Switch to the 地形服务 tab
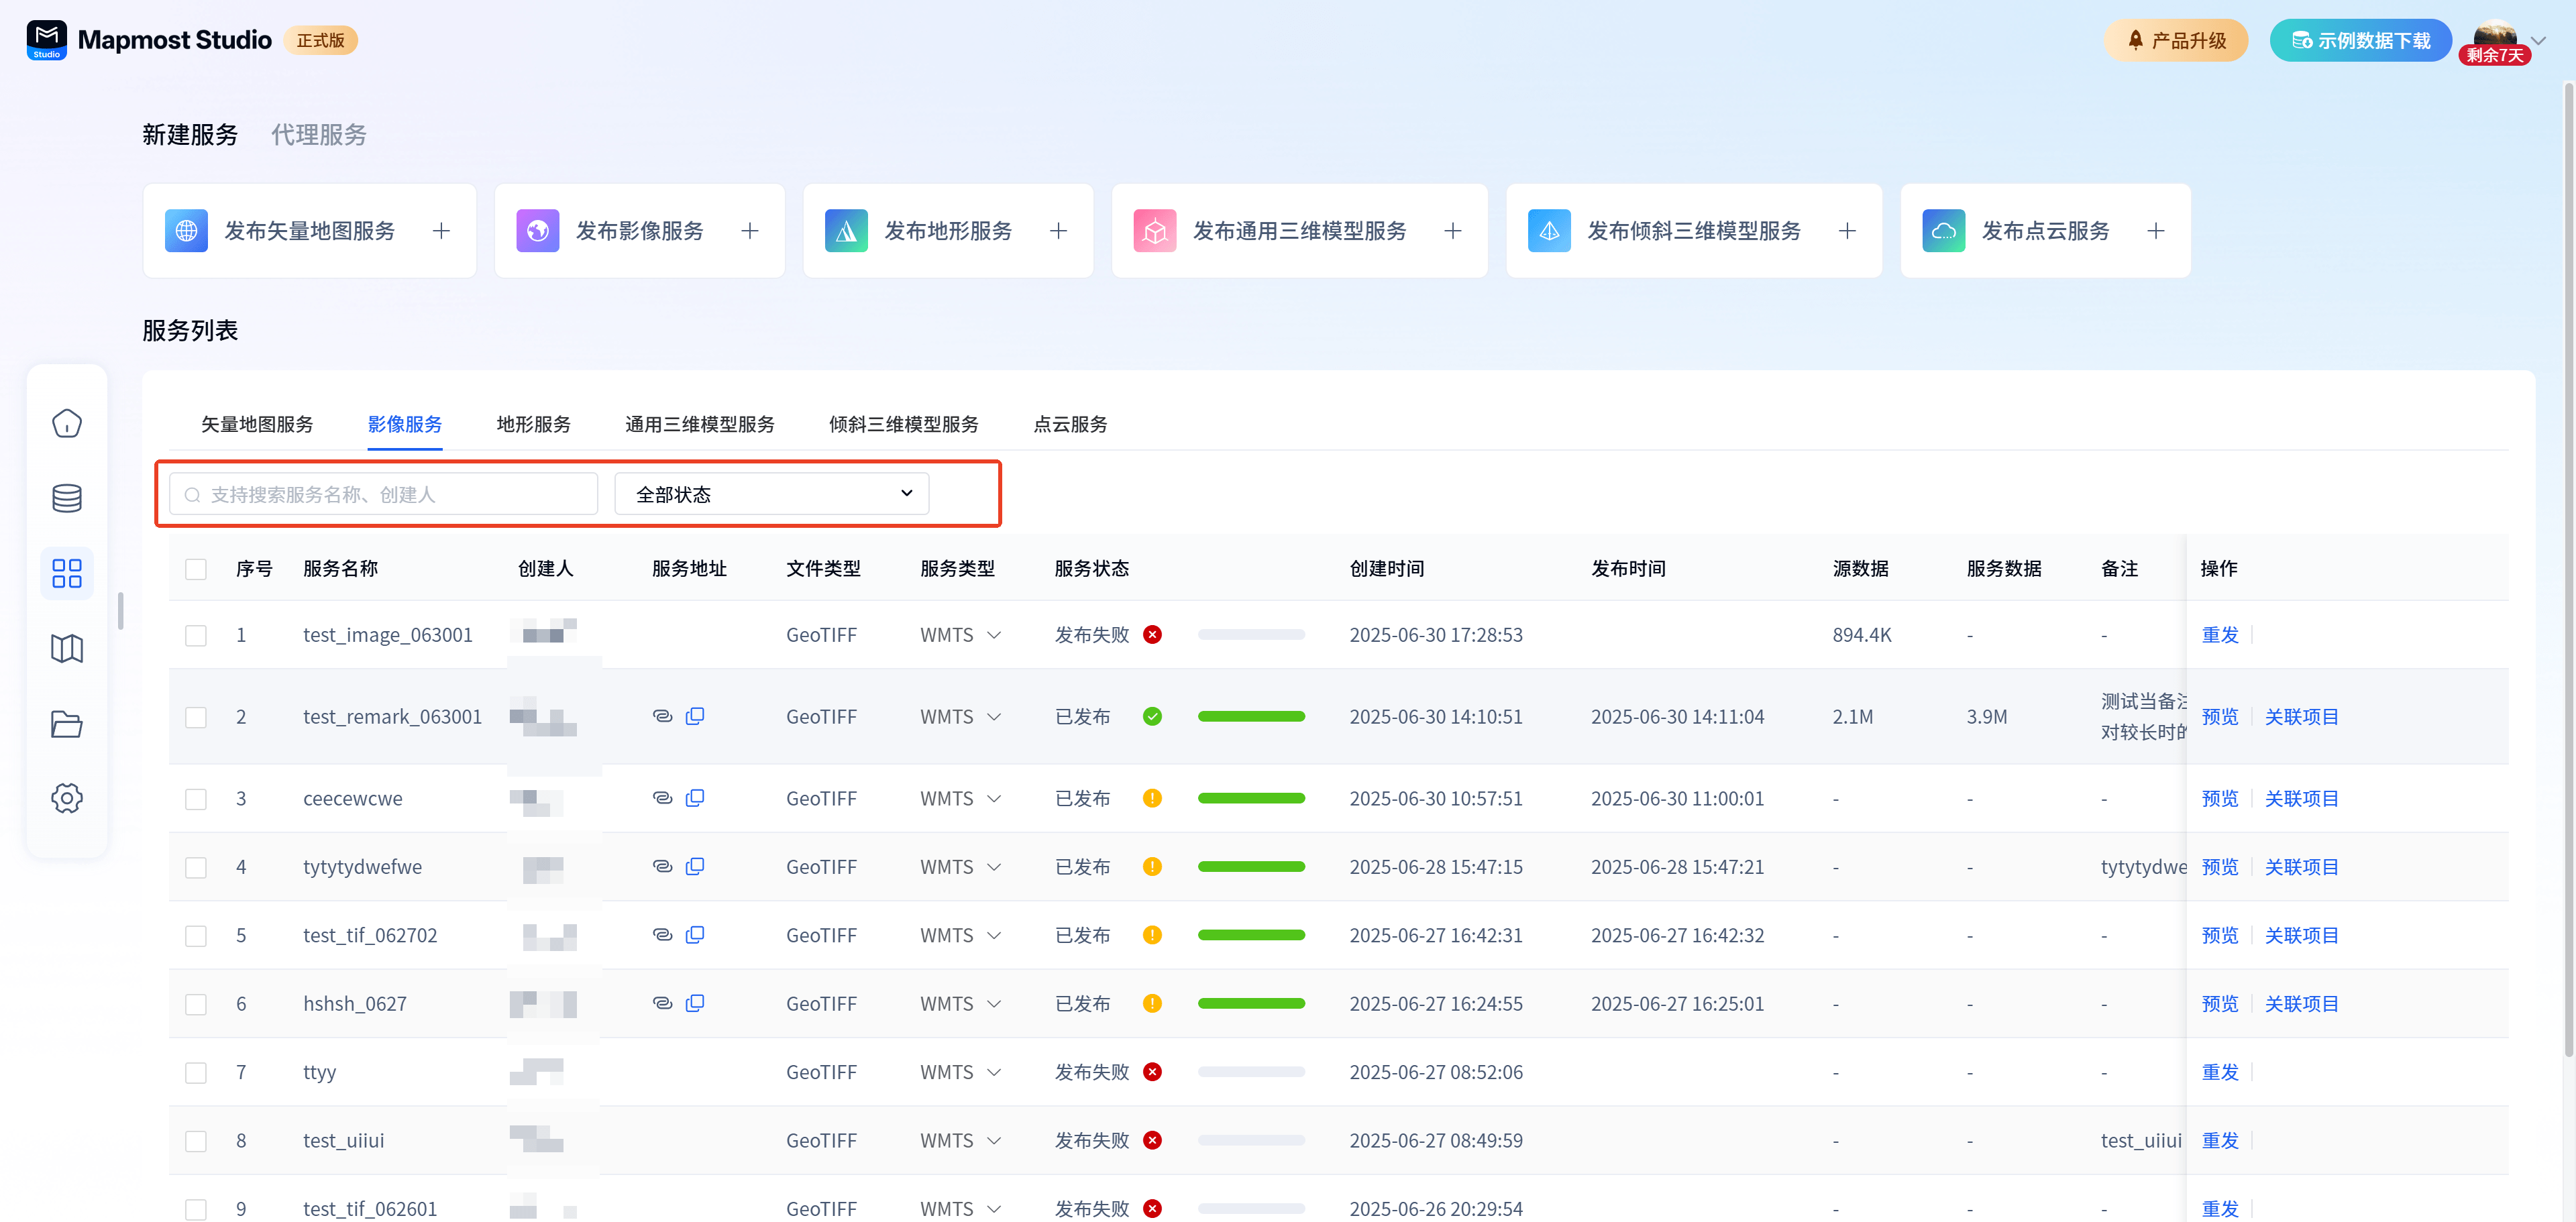 pyautogui.click(x=533, y=424)
